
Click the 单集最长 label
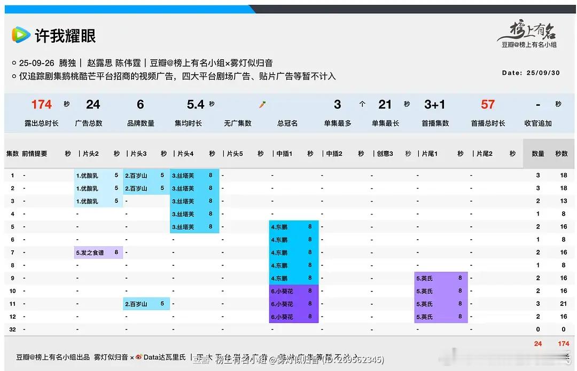point(385,123)
